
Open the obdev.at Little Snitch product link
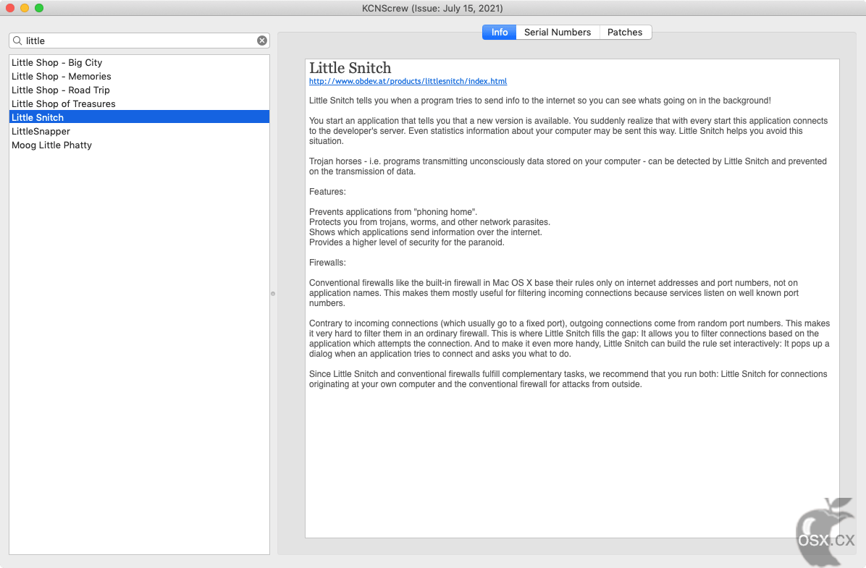408,81
